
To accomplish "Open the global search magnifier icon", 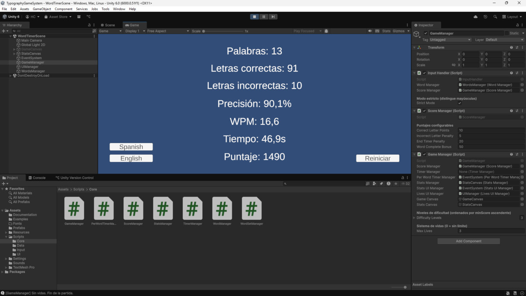I will tap(495, 17).
